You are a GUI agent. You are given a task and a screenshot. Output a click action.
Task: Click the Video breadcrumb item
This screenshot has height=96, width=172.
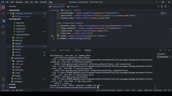(x=78, y=10)
